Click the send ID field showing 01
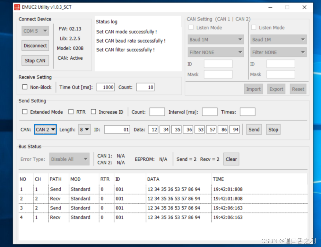Viewport: 321px width, 247px height. point(117,130)
